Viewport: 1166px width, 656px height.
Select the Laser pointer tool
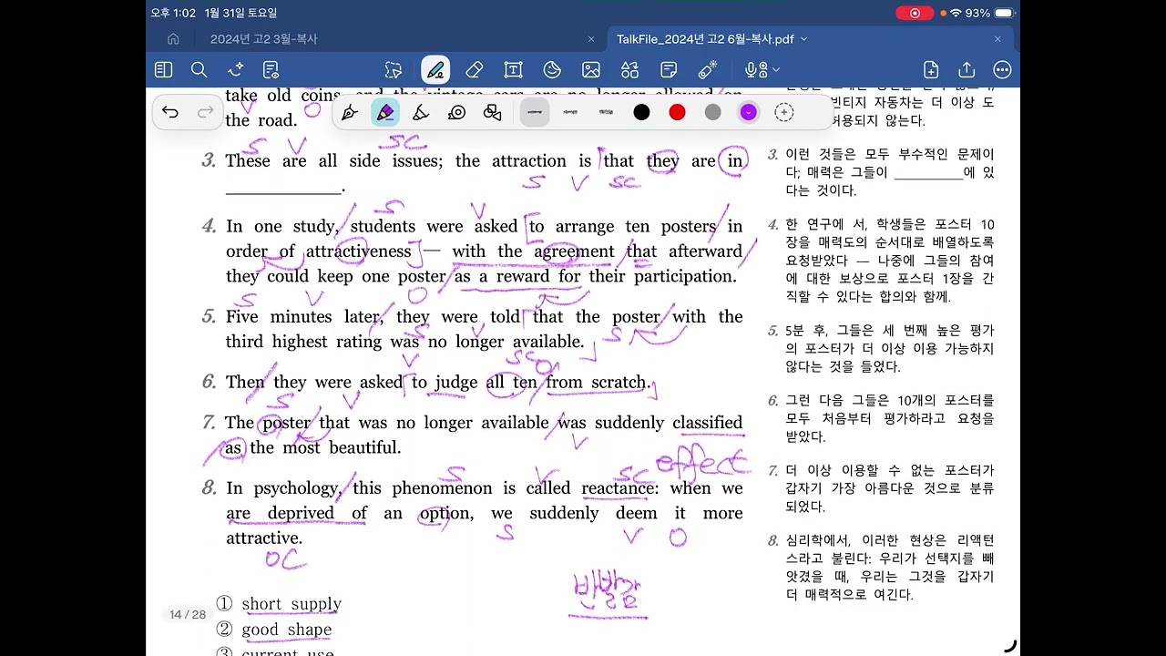tap(708, 70)
